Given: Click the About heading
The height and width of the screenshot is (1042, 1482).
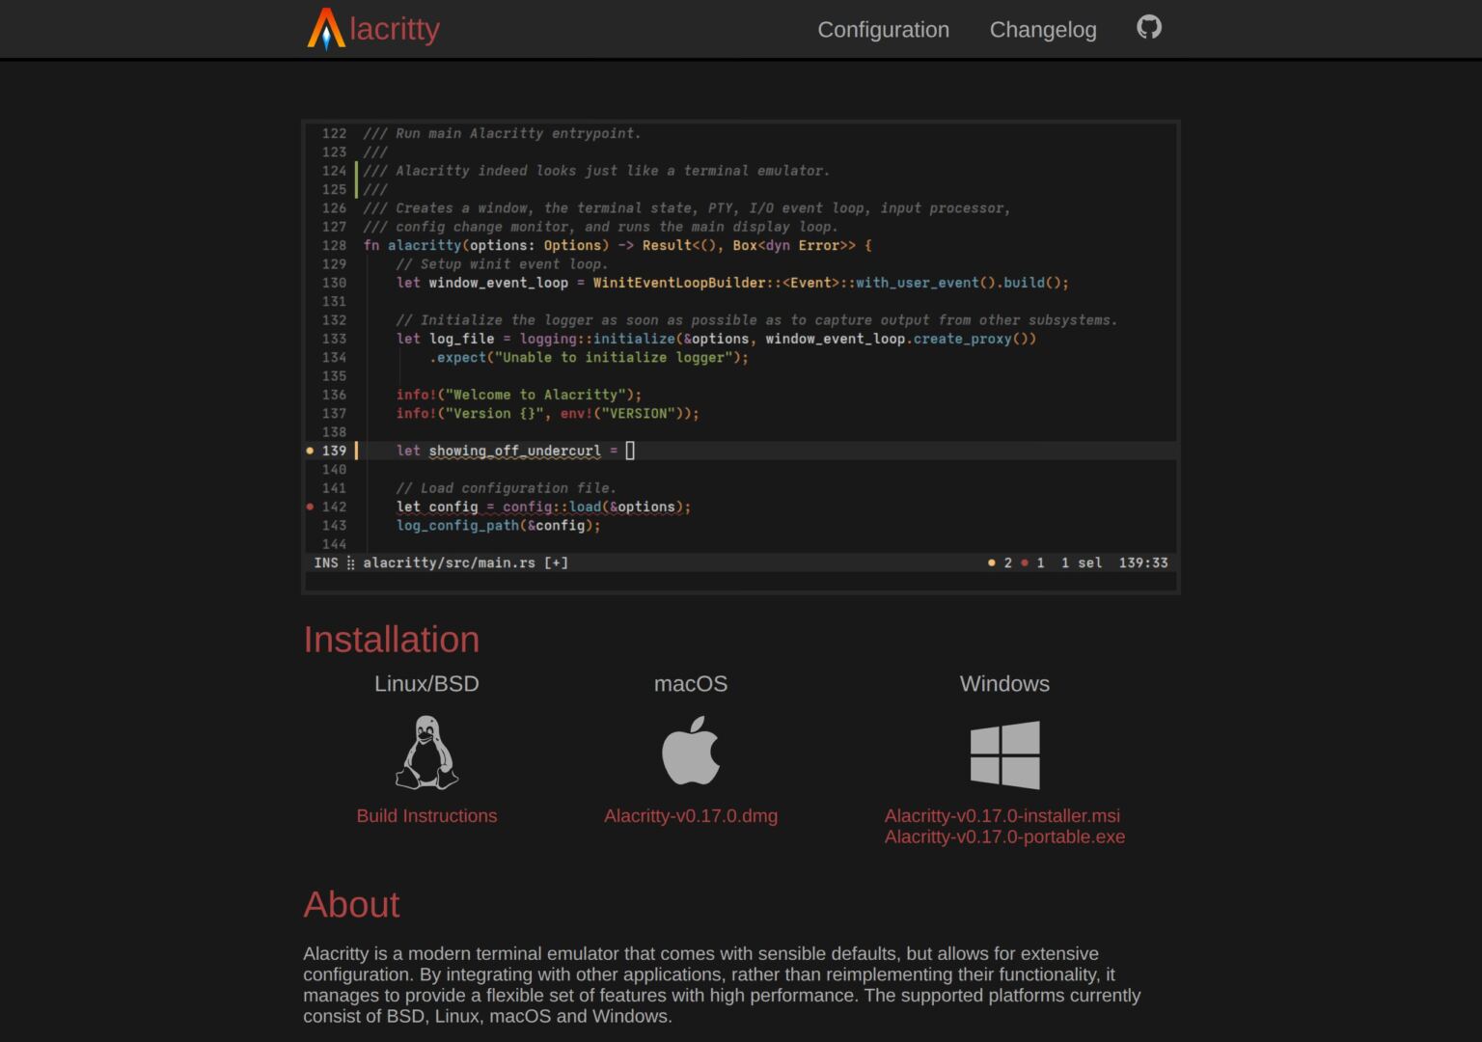Looking at the screenshot, I should (351, 904).
